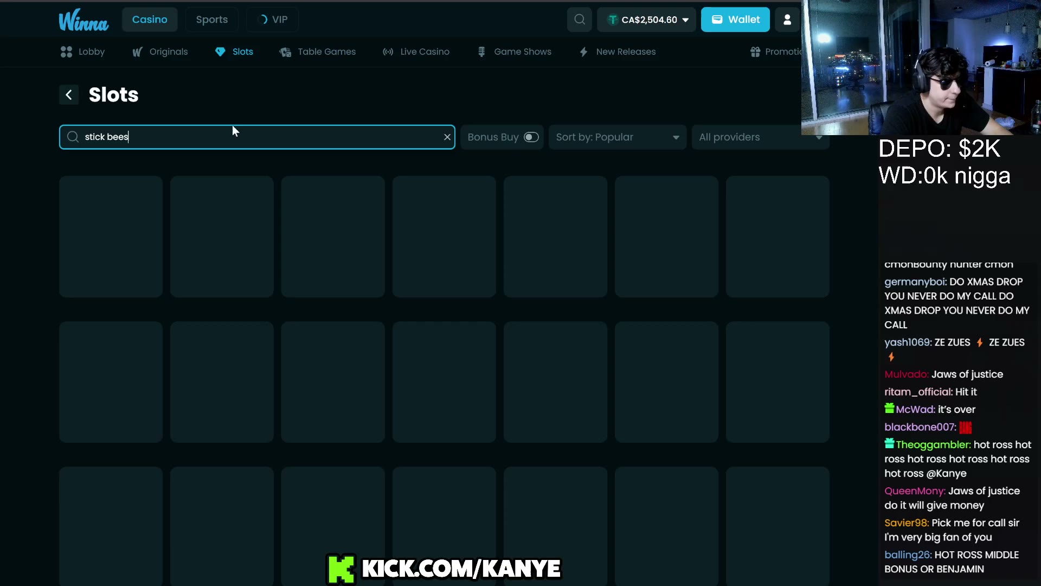Click chat username Theoggambler
Viewport: 1041px width, 586px height.
tap(933, 445)
